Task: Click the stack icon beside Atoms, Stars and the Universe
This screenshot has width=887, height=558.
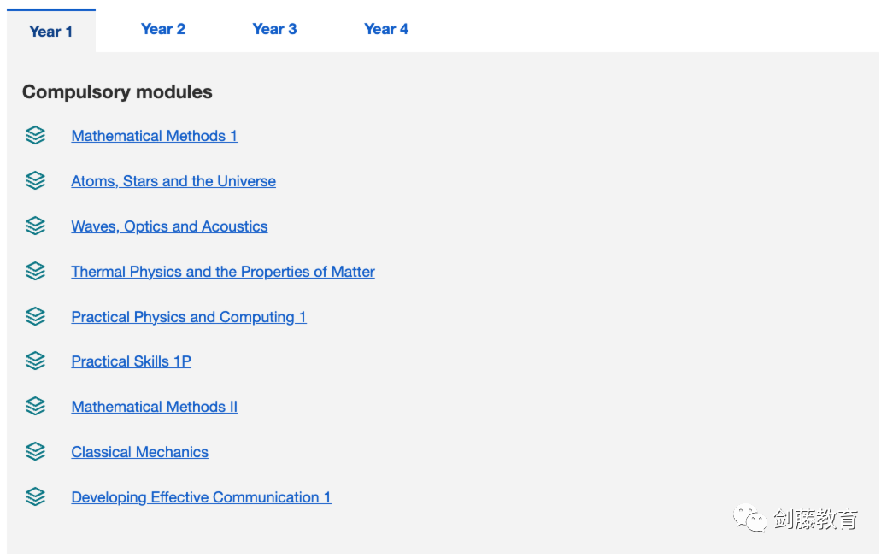Action: (35, 181)
